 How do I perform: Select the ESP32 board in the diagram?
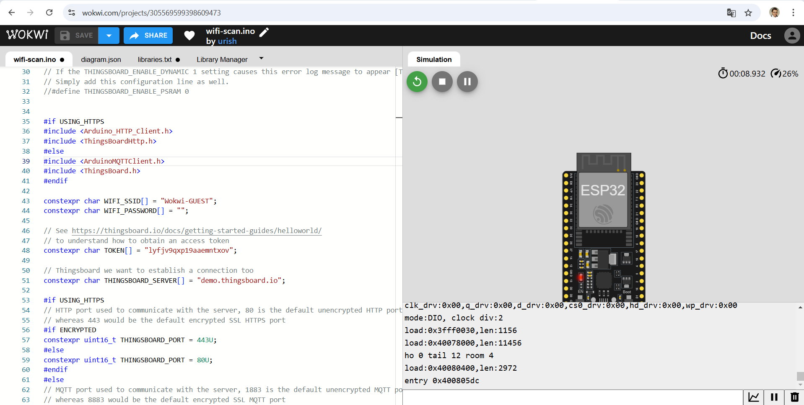(604, 227)
